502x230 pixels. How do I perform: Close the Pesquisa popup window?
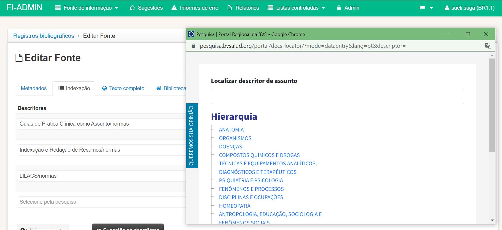pyautogui.click(x=486, y=34)
